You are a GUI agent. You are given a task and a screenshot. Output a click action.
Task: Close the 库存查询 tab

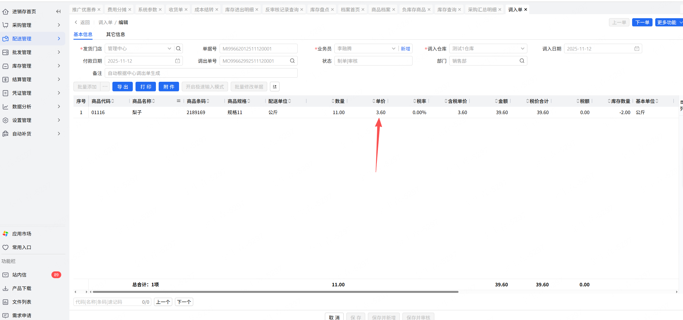click(460, 10)
